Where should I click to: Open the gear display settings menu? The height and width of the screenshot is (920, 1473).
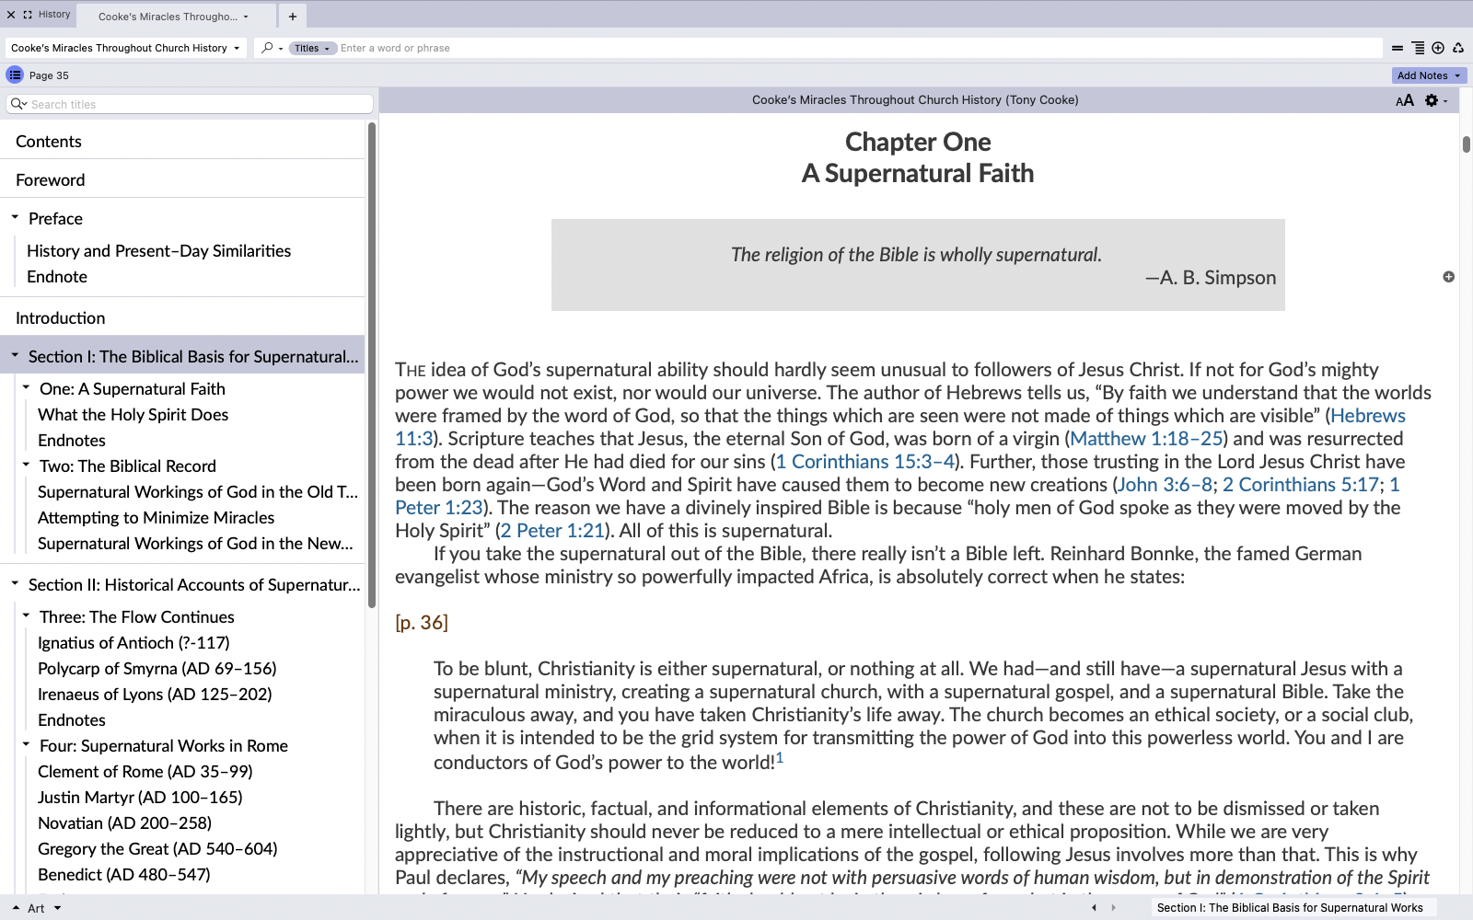pyautogui.click(x=1432, y=100)
